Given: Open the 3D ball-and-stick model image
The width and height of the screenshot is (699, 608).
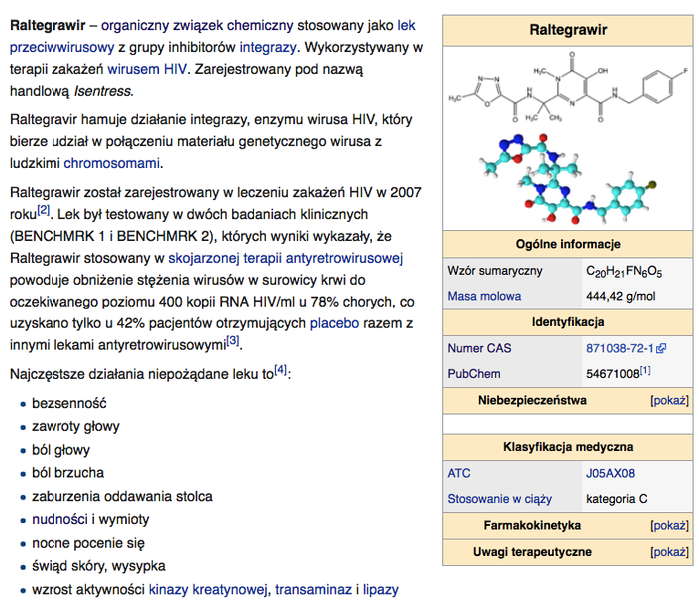Looking at the screenshot, I should 567,179.
